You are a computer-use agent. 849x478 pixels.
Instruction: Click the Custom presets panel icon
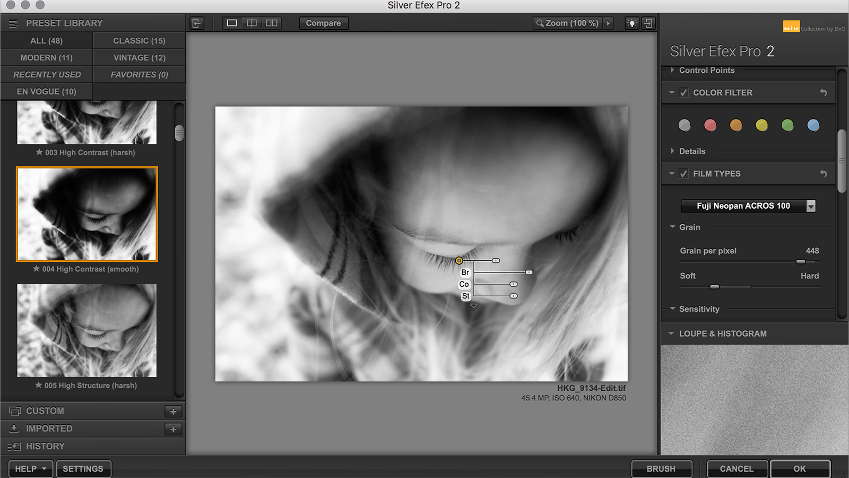15,411
